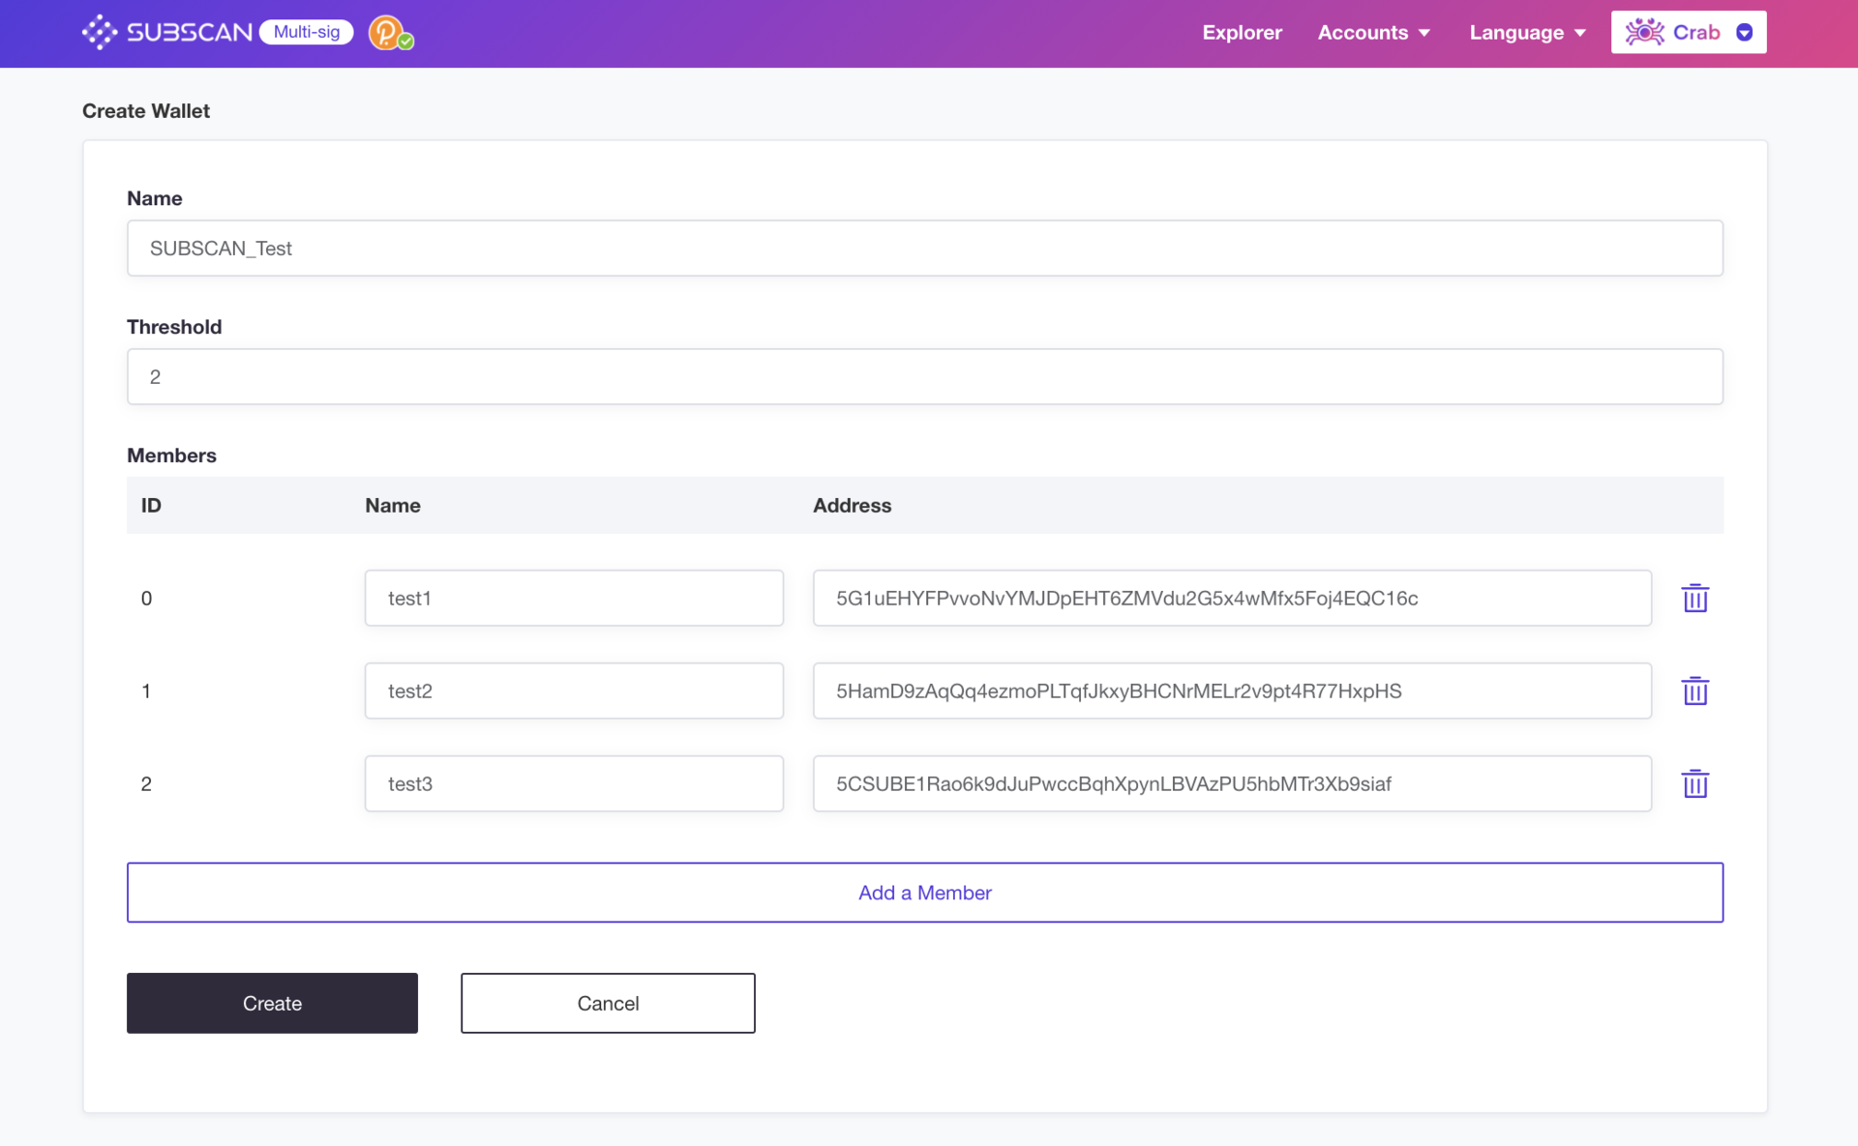Click the test3 address input
The width and height of the screenshot is (1858, 1146).
pos(1231,783)
